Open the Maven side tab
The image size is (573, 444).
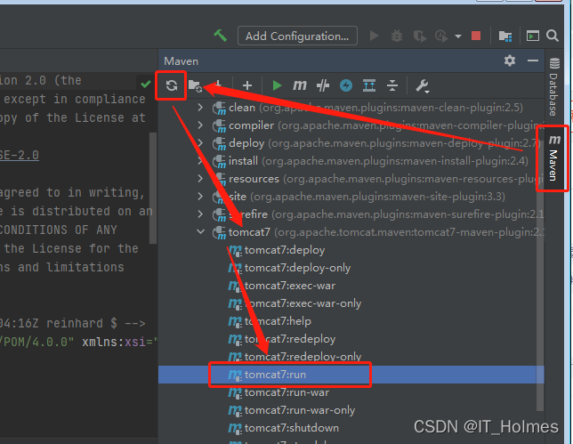pyautogui.click(x=553, y=157)
